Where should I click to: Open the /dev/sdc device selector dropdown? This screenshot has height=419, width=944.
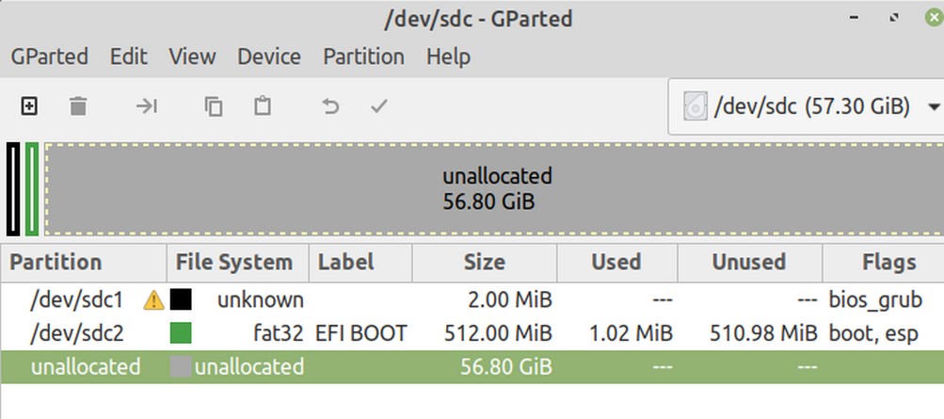coord(806,107)
